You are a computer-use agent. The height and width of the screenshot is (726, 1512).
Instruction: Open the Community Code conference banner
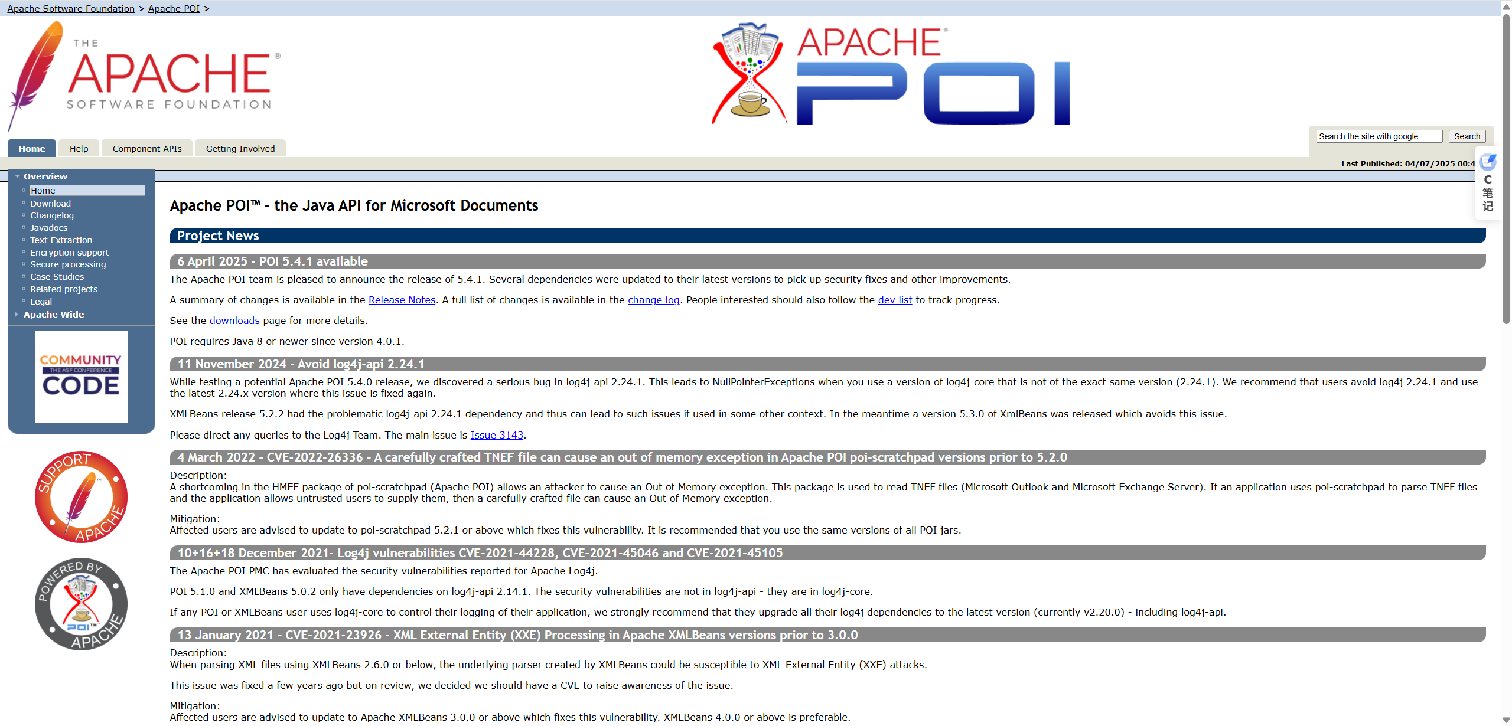point(81,377)
